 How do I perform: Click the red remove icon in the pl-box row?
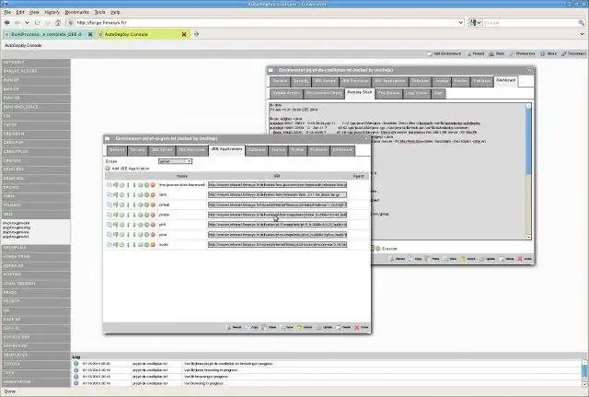153,215
